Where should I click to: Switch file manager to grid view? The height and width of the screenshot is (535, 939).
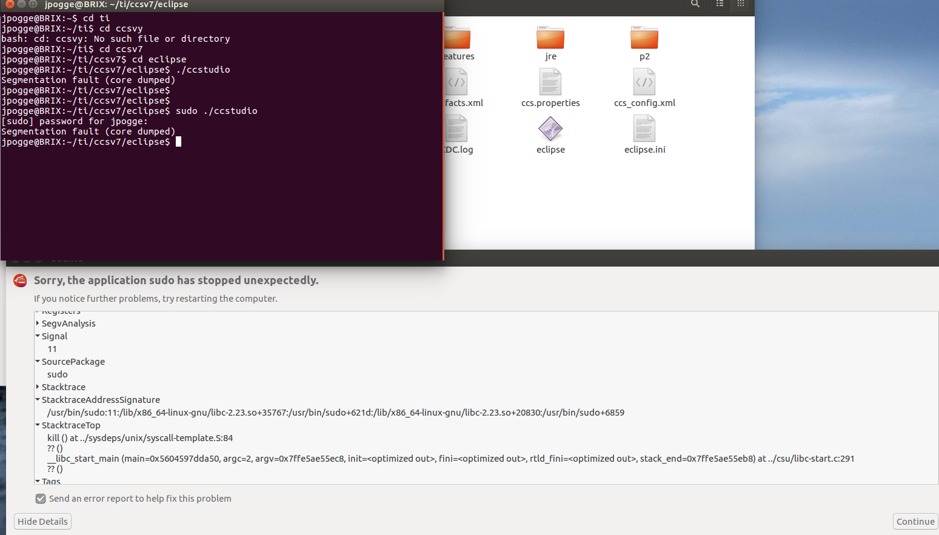(741, 4)
